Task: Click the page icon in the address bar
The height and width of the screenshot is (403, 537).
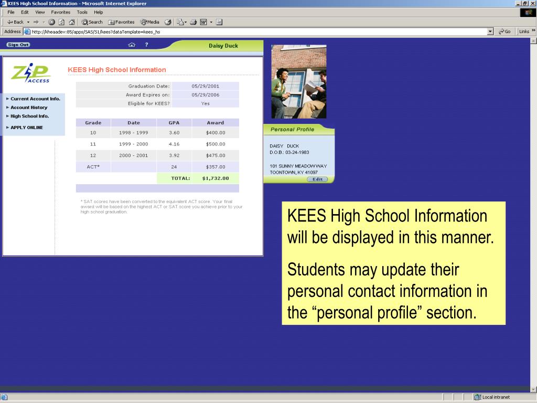Action: click(x=27, y=31)
